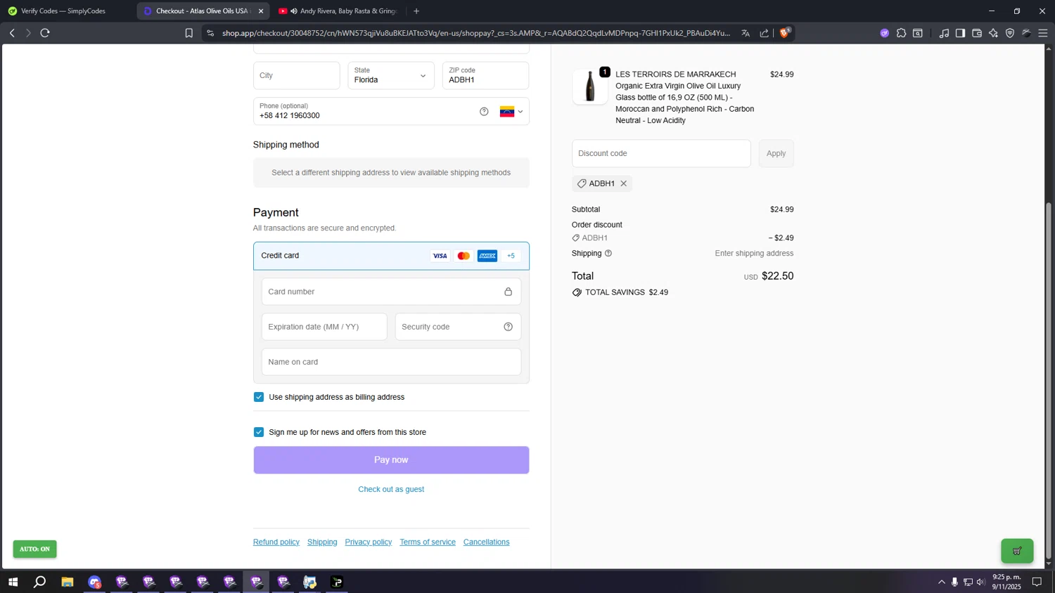Open Windows taskbar search
This screenshot has height=593, width=1055.
[x=40, y=582]
